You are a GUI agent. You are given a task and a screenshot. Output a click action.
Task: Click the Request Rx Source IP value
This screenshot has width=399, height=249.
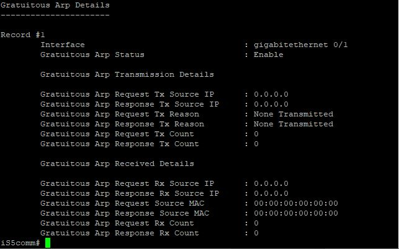pyautogui.click(x=271, y=183)
